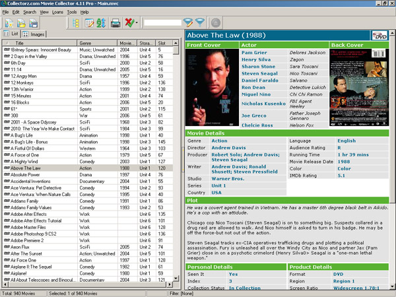The width and height of the screenshot is (396, 297).
Task: Click director link Andrew Davis
Action: tap(228, 148)
